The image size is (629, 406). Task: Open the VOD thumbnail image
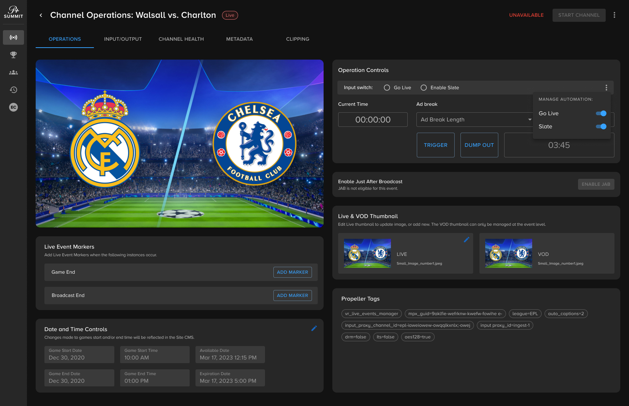click(x=509, y=253)
